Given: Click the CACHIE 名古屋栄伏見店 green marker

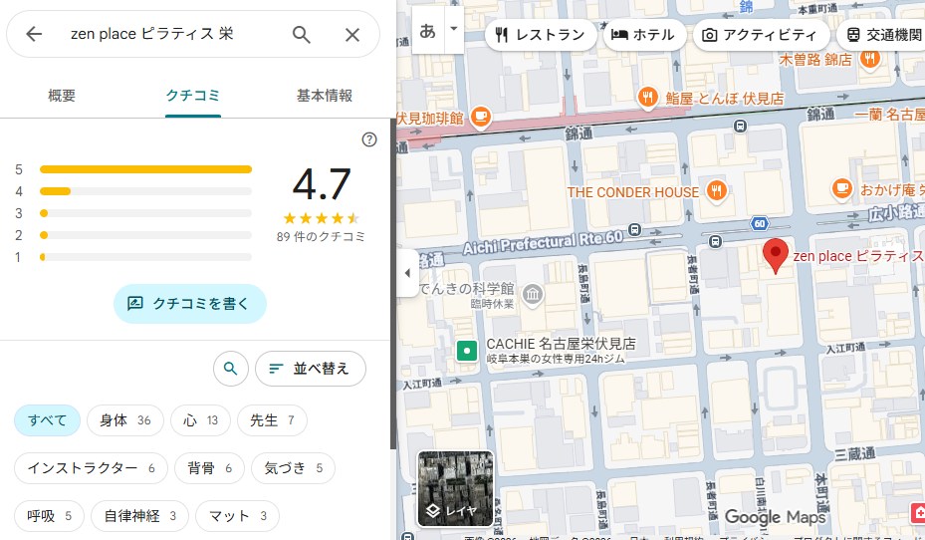Looking at the screenshot, I should 466,350.
